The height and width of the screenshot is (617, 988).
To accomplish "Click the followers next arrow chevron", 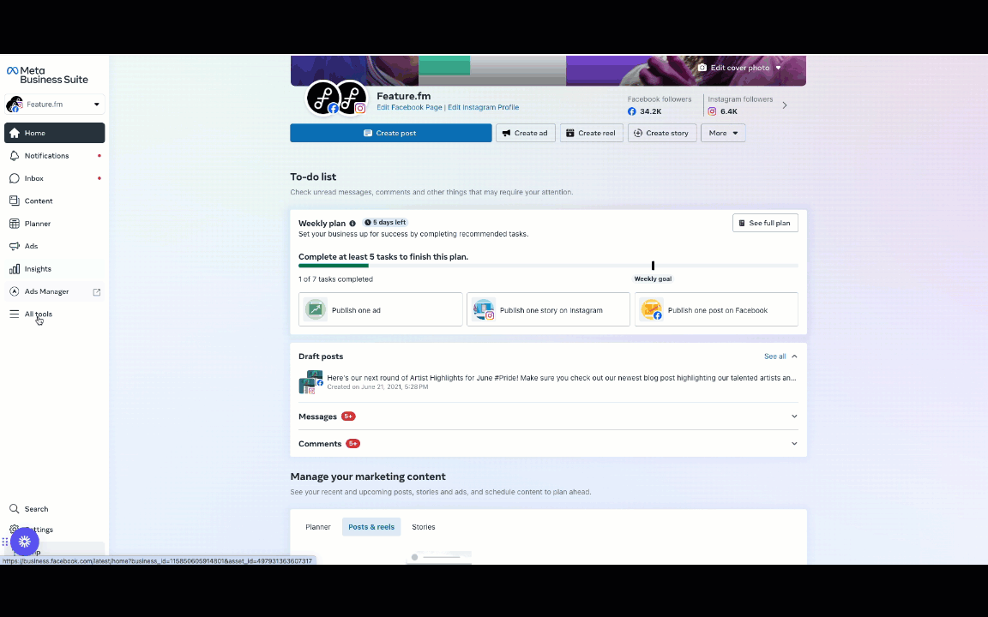I will tap(785, 105).
